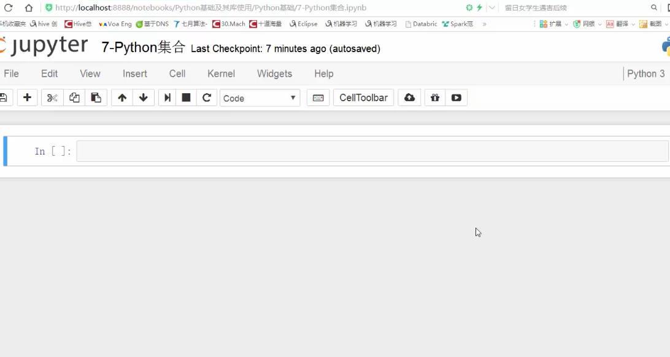The height and width of the screenshot is (357, 670).
Task: Open the command palette keyboard icon
Action: pyautogui.click(x=318, y=98)
